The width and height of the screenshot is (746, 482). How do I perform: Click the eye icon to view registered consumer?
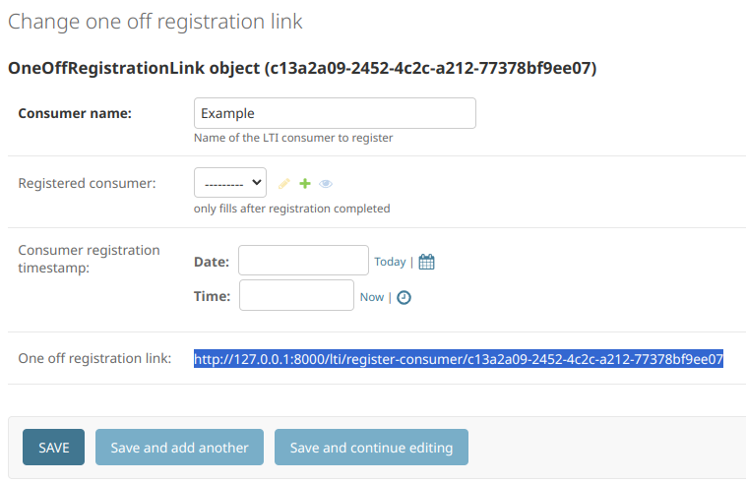coord(326,184)
